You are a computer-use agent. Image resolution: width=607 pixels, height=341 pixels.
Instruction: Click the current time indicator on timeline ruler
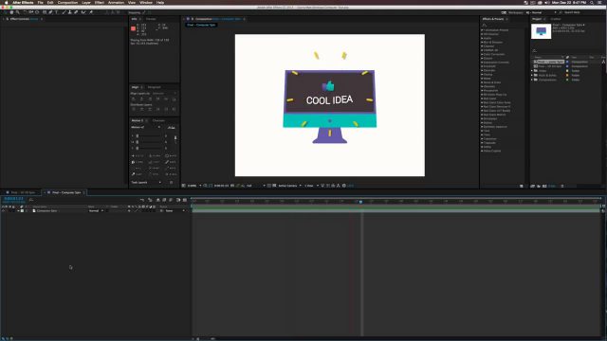[x=360, y=202]
